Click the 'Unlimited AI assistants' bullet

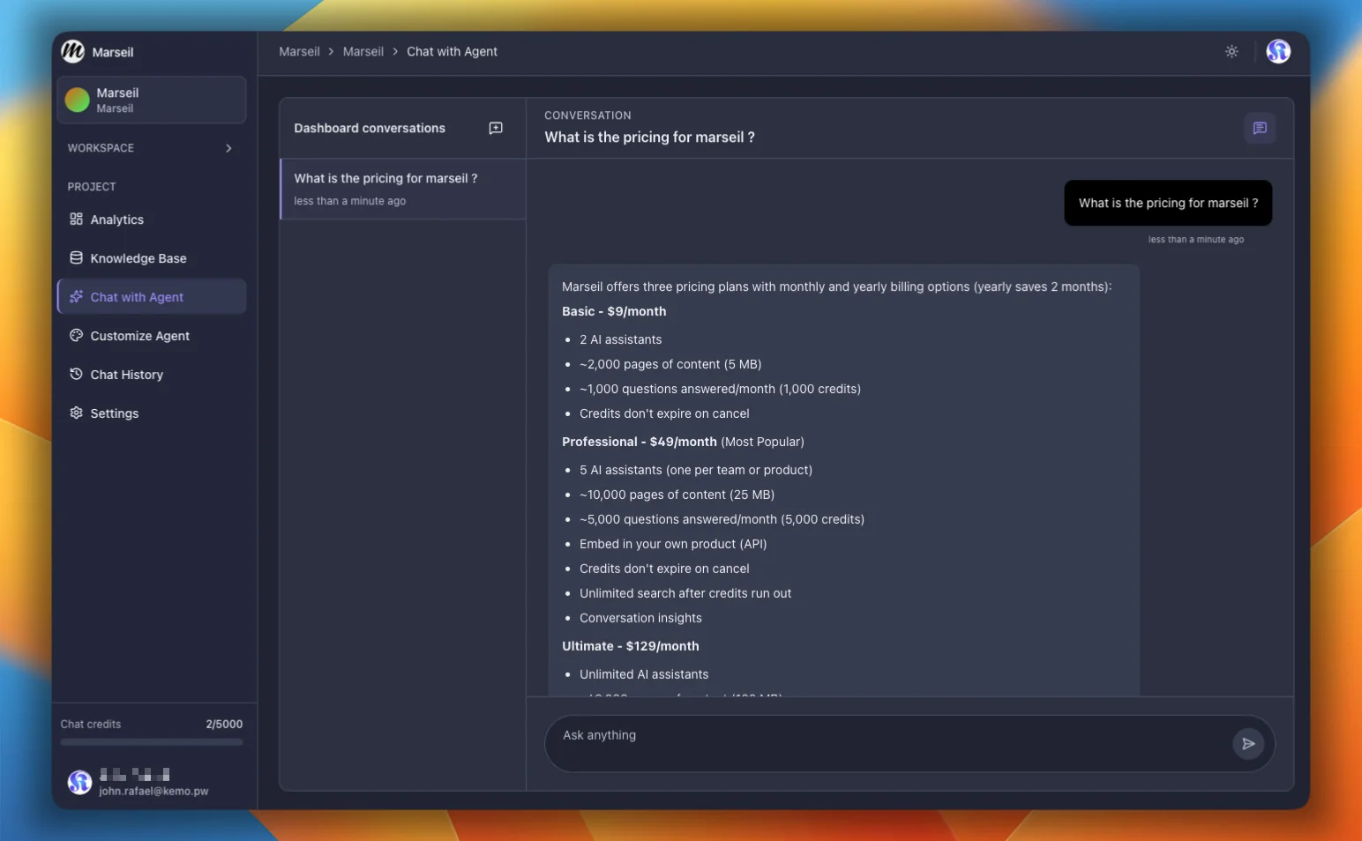(644, 675)
